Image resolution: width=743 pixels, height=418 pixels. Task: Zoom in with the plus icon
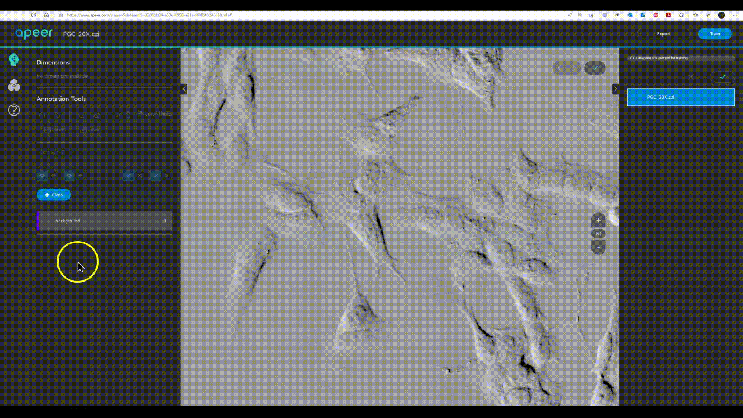click(598, 221)
